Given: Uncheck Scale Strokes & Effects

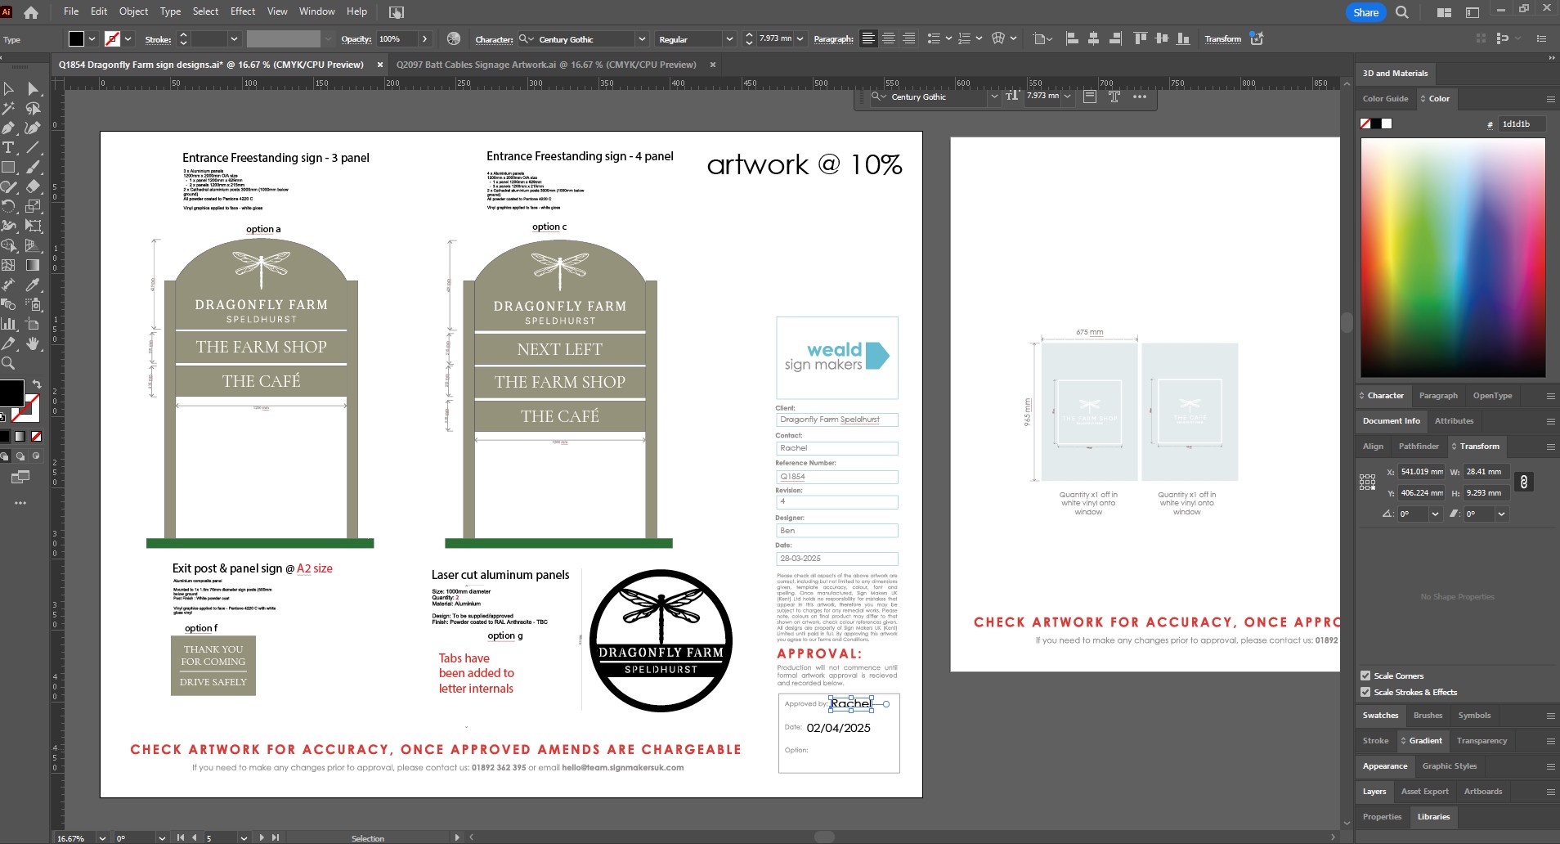Looking at the screenshot, I should 1365,692.
